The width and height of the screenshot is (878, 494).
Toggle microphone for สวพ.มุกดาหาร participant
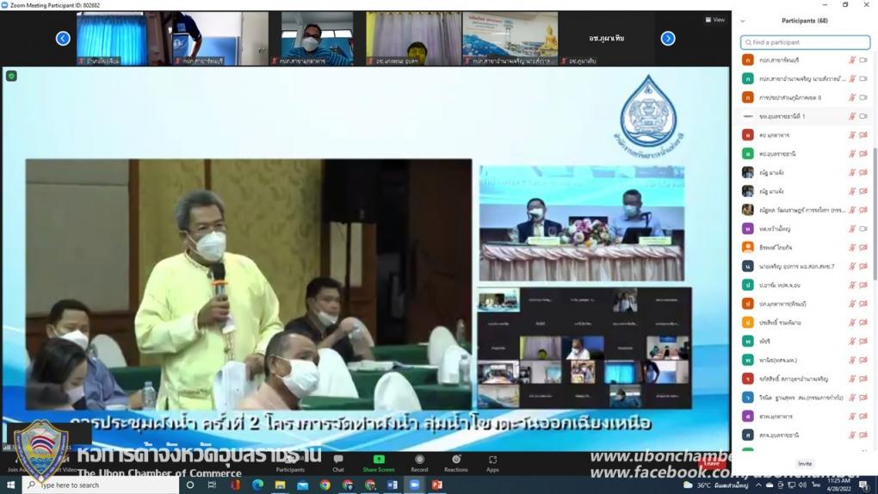tap(851, 417)
